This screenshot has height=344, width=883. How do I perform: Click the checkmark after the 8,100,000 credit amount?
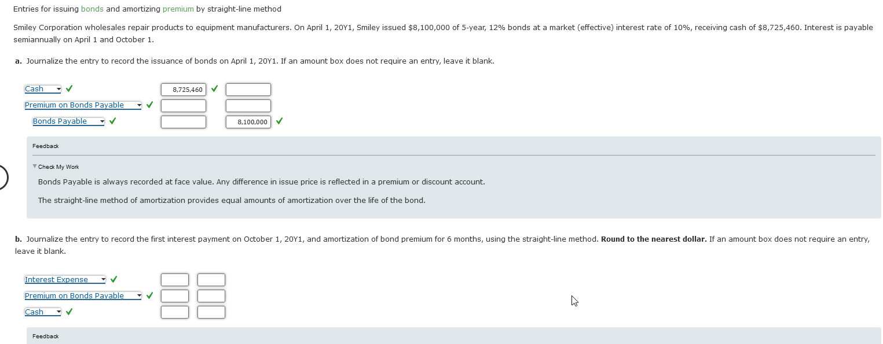pos(279,121)
